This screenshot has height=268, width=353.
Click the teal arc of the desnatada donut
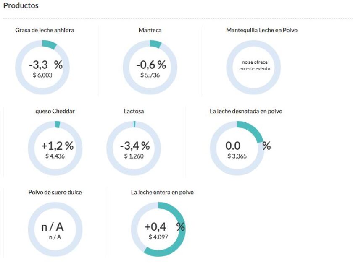click(253, 129)
